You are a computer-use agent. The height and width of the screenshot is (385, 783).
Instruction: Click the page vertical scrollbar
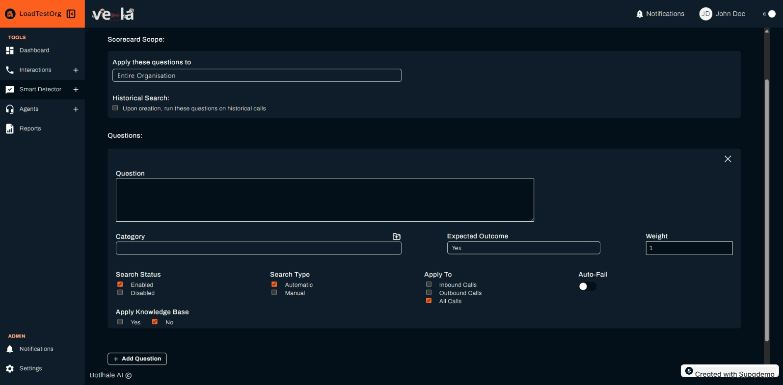(767, 210)
